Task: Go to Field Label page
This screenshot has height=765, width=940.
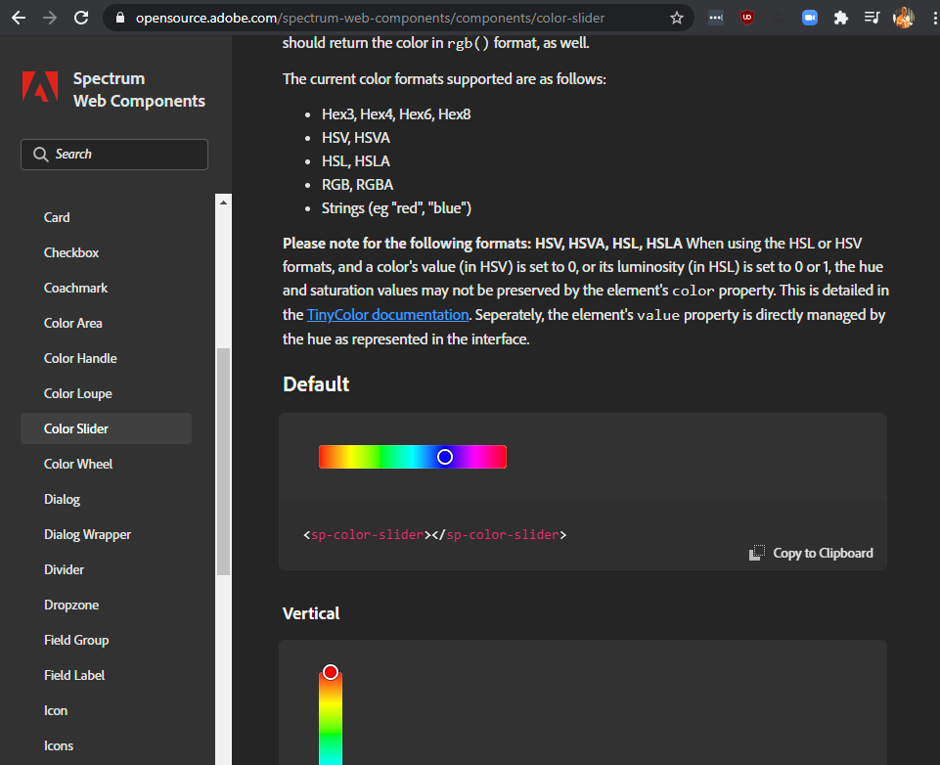Action: point(74,676)
